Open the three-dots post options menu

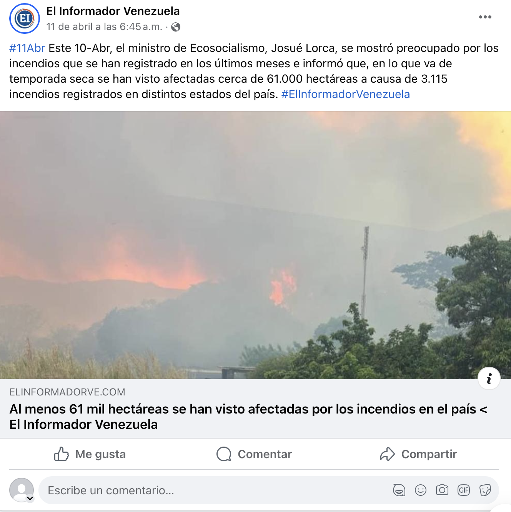[x=485, y=17]
